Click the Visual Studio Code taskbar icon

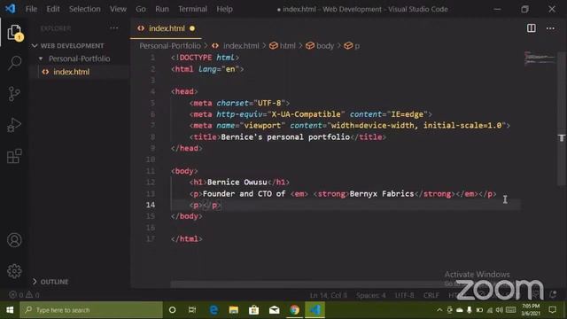pyautogui.click(x=315, y=310)
